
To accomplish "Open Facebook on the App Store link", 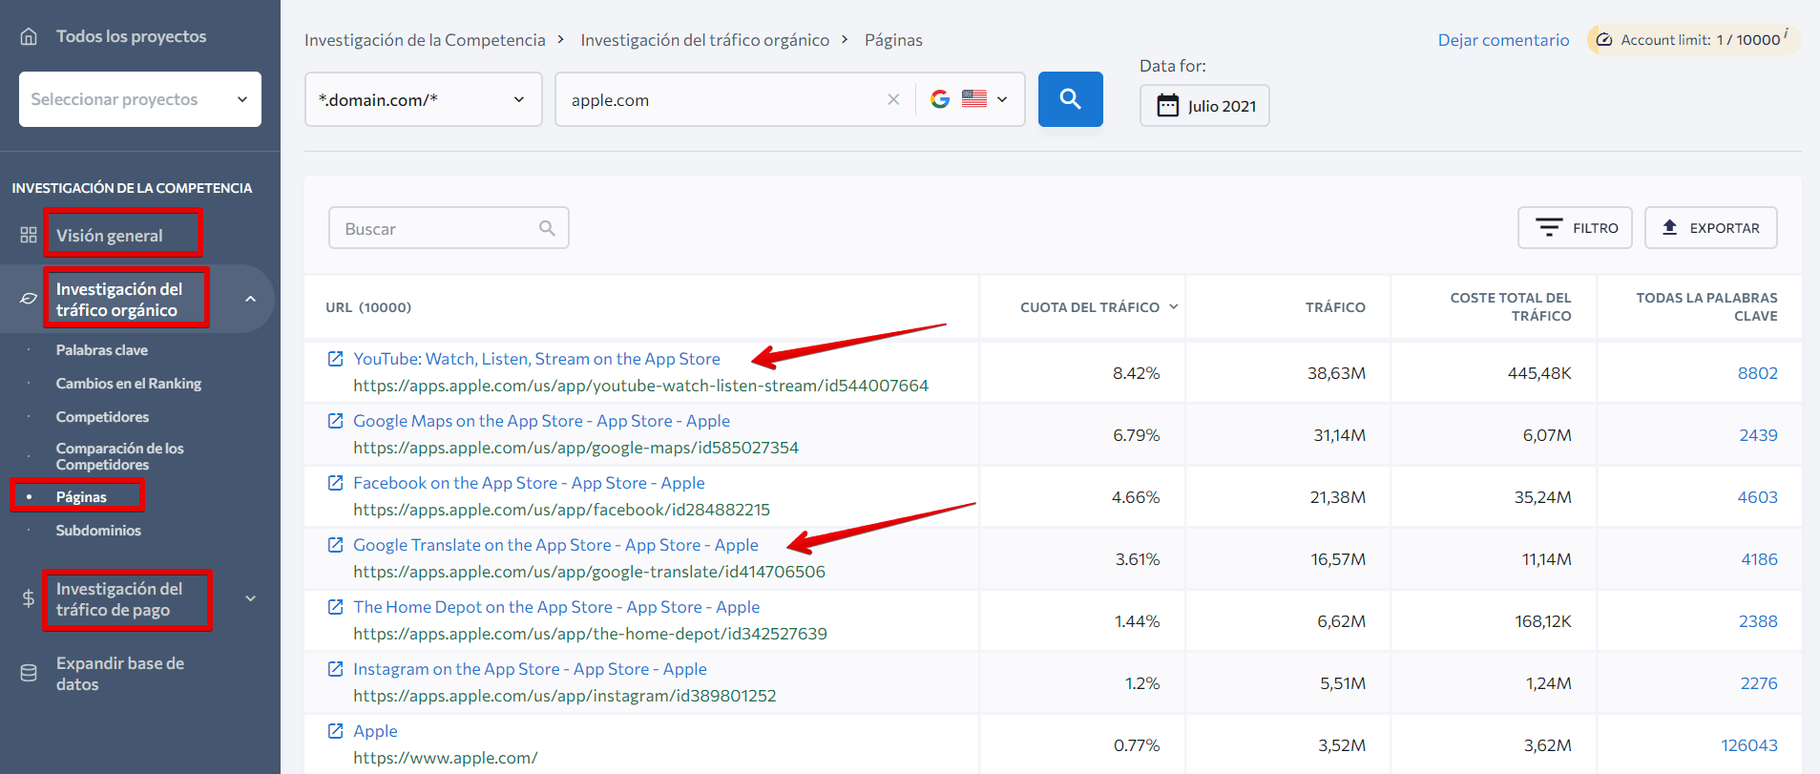I will pos(529,483).
